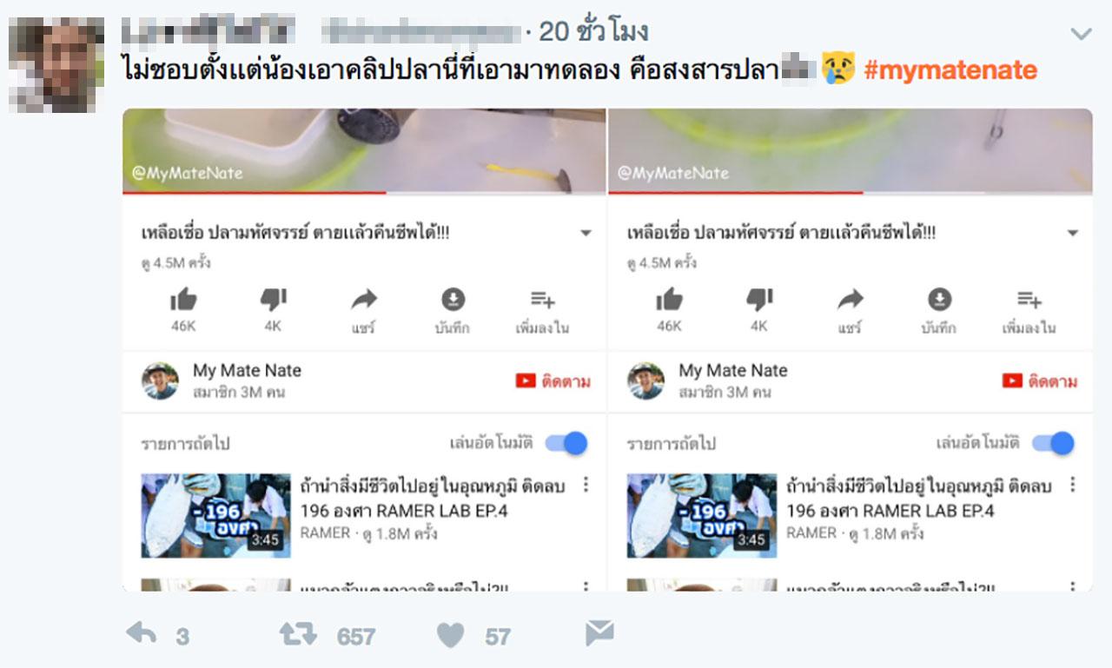Click thumbs-down icon in right video card
The width and height of the screenshot is (1112, 668).
pyautogui.click(x=759, y=301)
